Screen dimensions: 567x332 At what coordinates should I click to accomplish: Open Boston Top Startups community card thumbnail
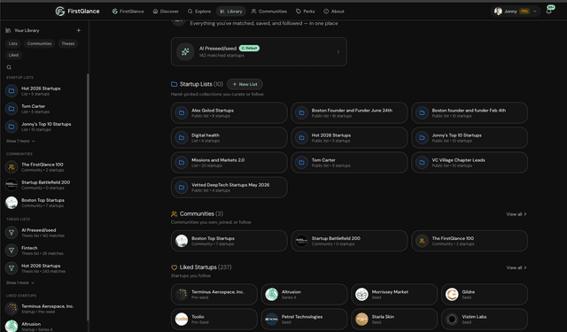[182, 241]
